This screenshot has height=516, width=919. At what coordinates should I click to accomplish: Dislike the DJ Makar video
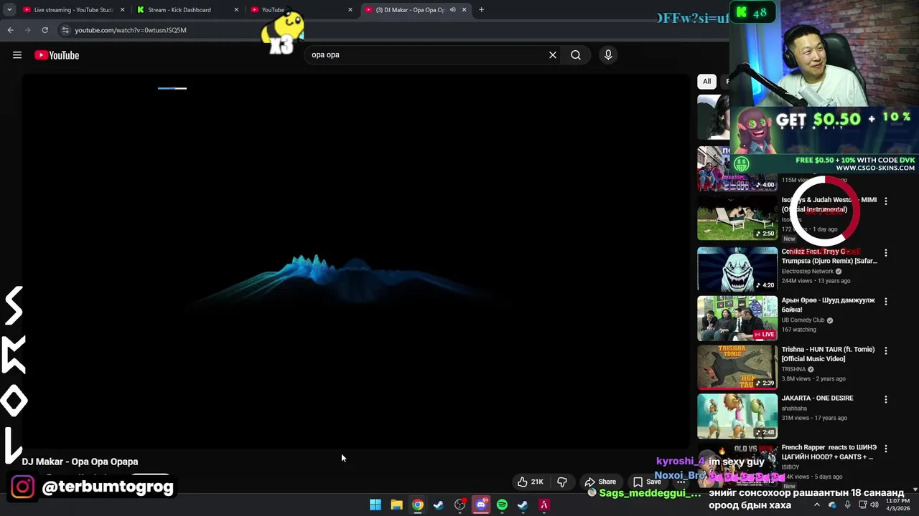tap(562, 482)
